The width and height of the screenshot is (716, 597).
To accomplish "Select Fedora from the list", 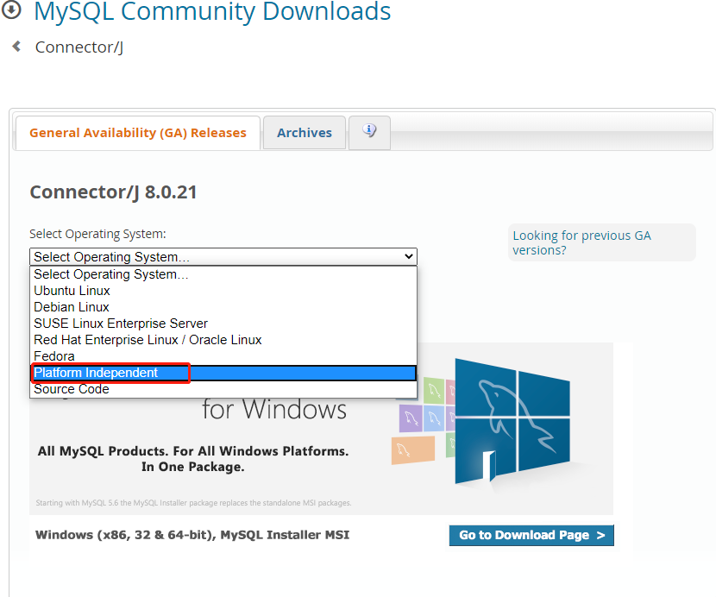I will [x=223, y=356].
